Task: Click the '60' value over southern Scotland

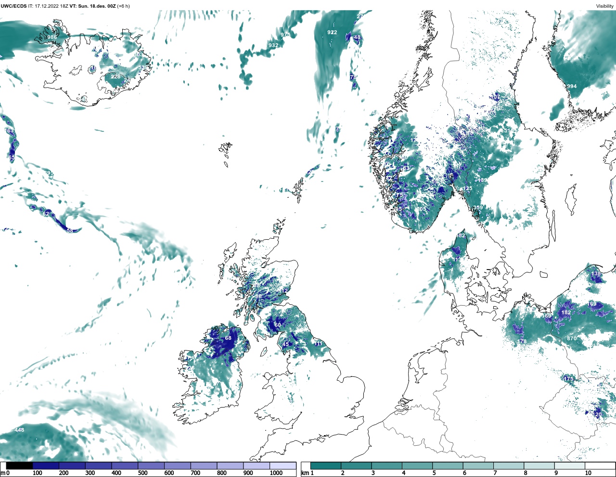Action: coord(278,325)
